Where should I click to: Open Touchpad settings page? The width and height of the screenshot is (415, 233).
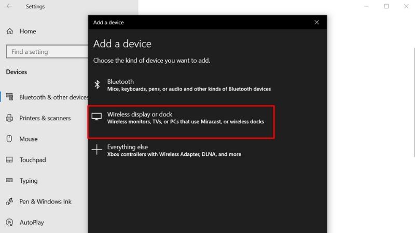point(33,160)
